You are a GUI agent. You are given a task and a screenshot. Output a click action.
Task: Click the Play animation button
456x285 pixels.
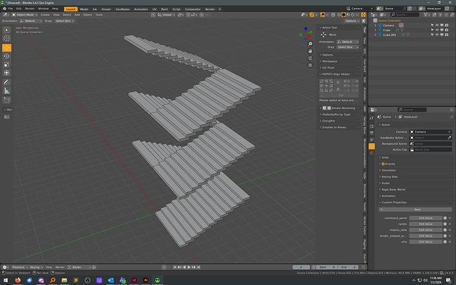189,267
